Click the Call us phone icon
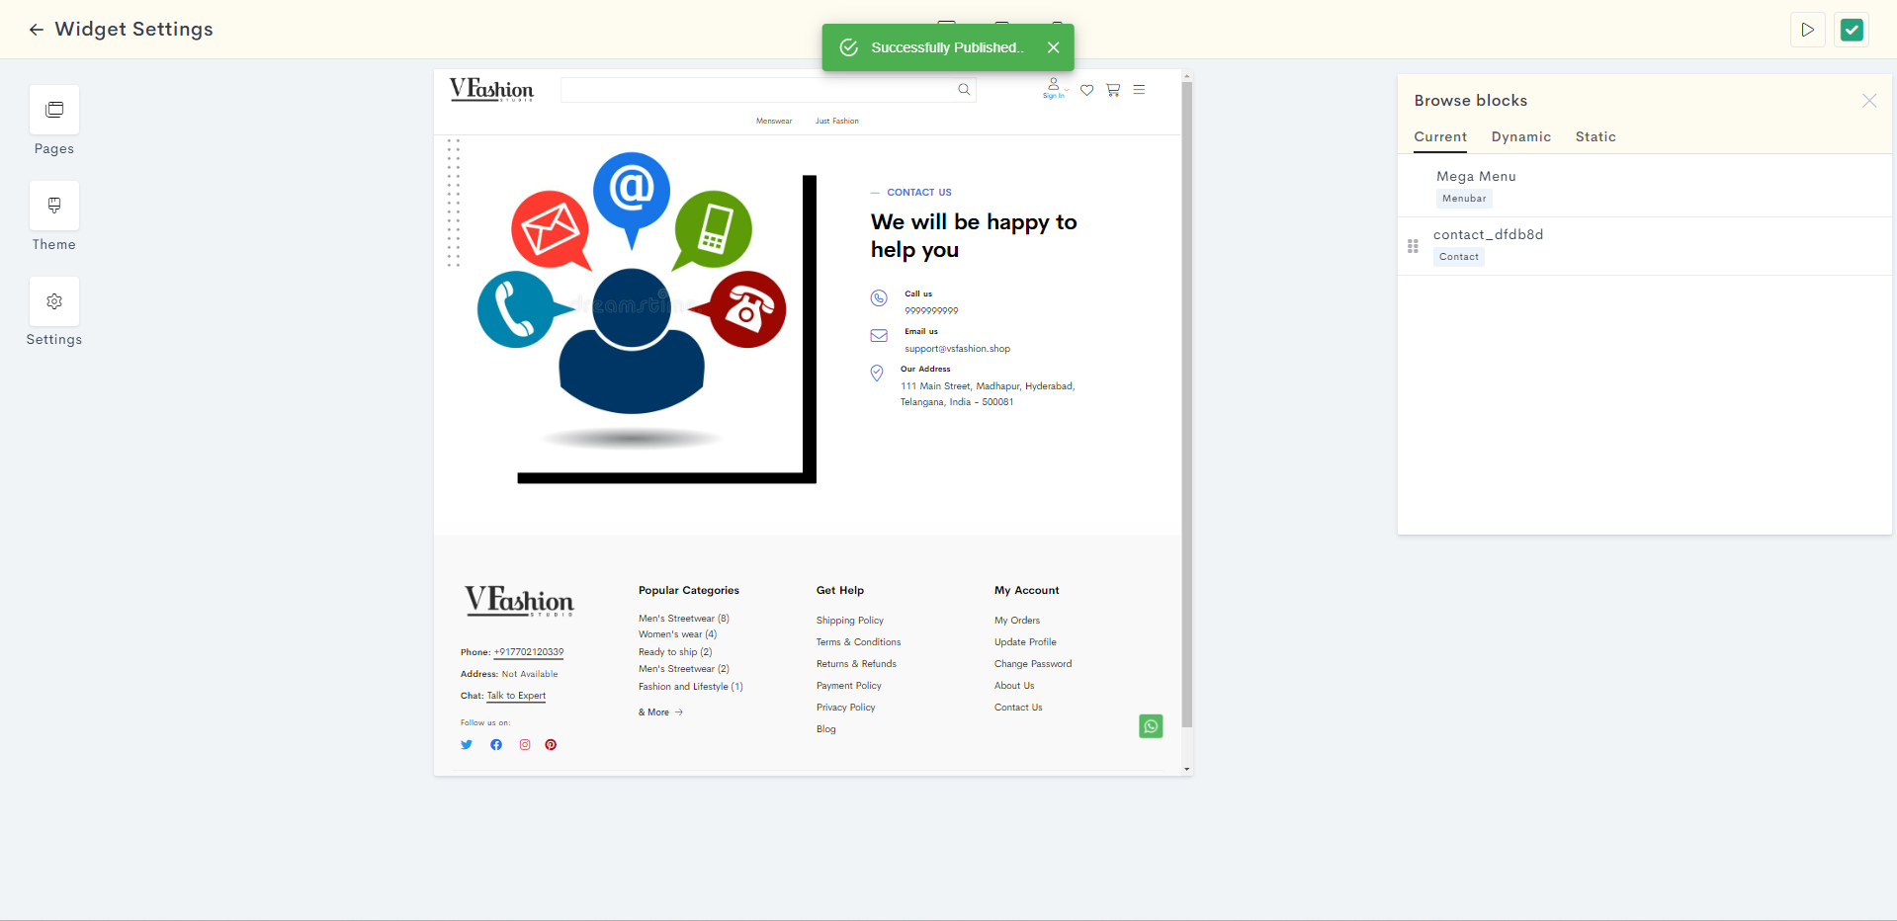The height and width of the screenshot is (921, 1897). pos(879,298)
